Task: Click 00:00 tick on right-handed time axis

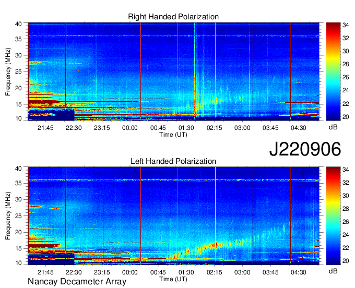Action: pyautogui.click(x=129, y=128)
